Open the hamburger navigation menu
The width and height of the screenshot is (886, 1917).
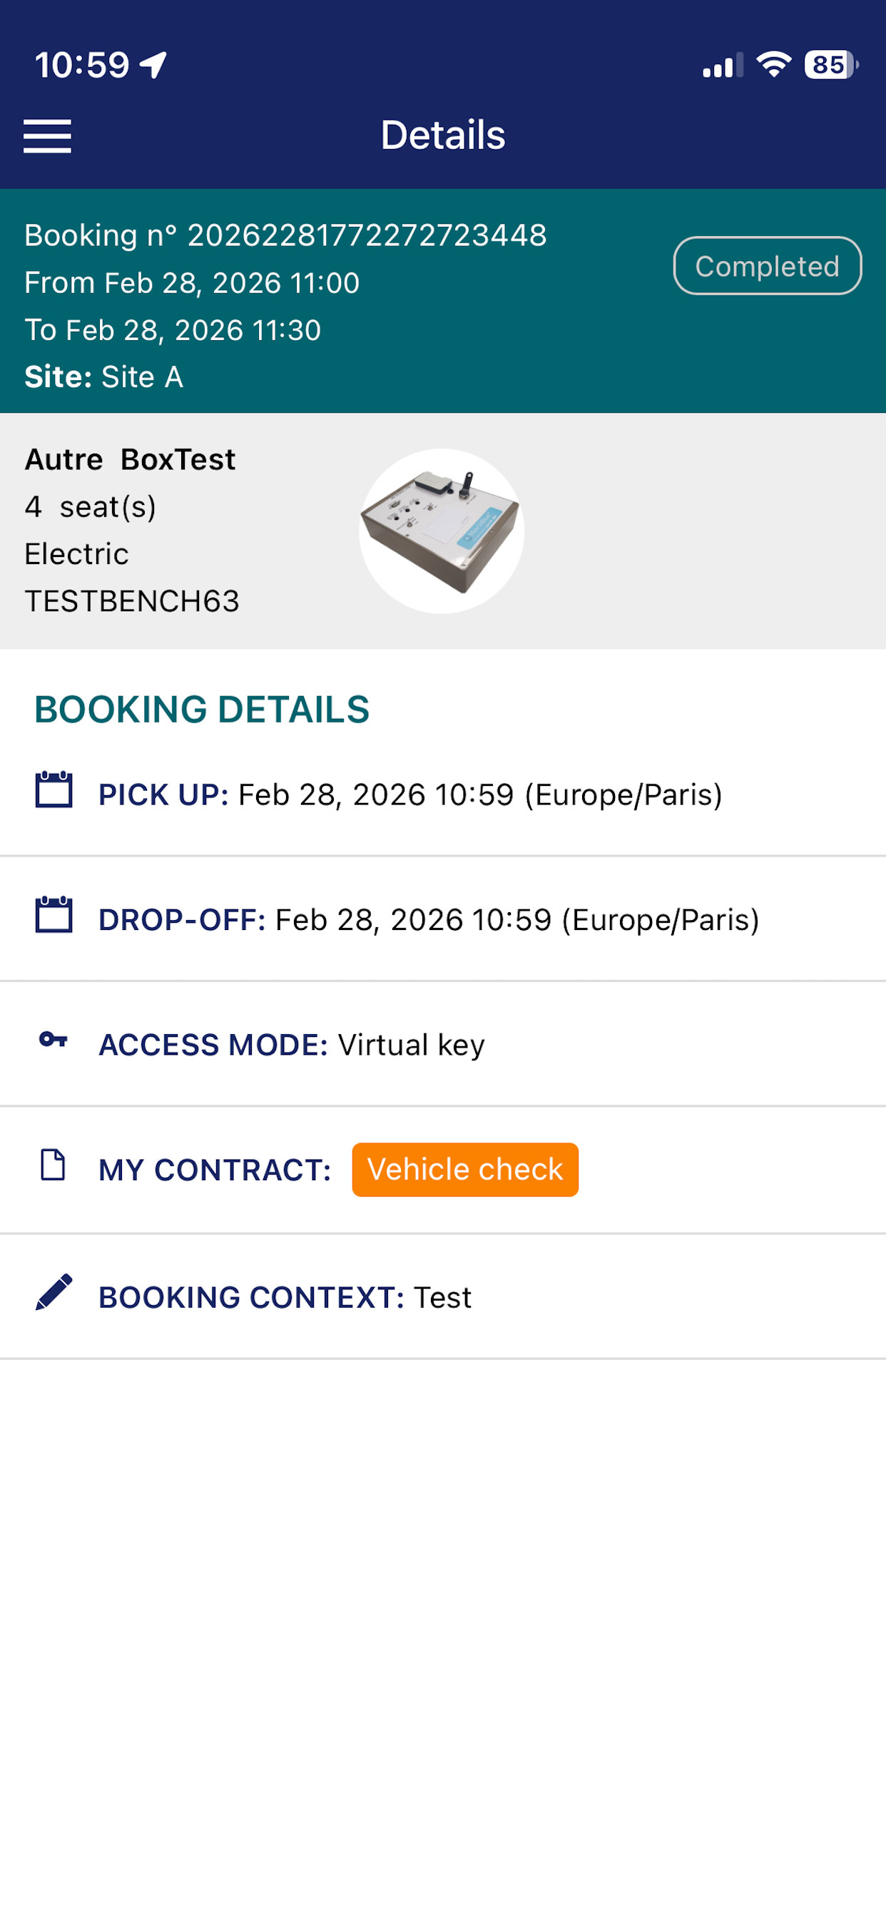coord(47,136)
